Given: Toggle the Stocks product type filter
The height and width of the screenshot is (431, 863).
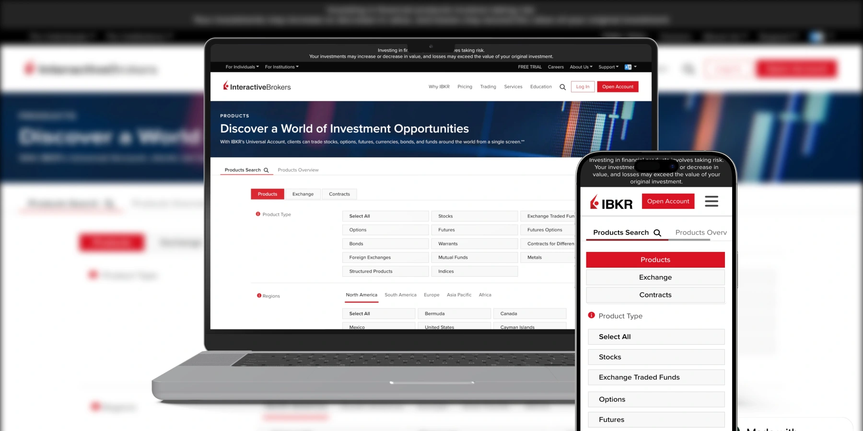Looking at the screenshot, I should pos(474,216).
